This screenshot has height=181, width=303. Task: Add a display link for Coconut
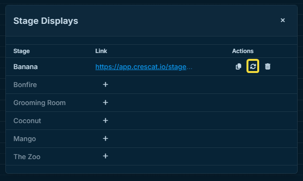click(x=105, y=121)
